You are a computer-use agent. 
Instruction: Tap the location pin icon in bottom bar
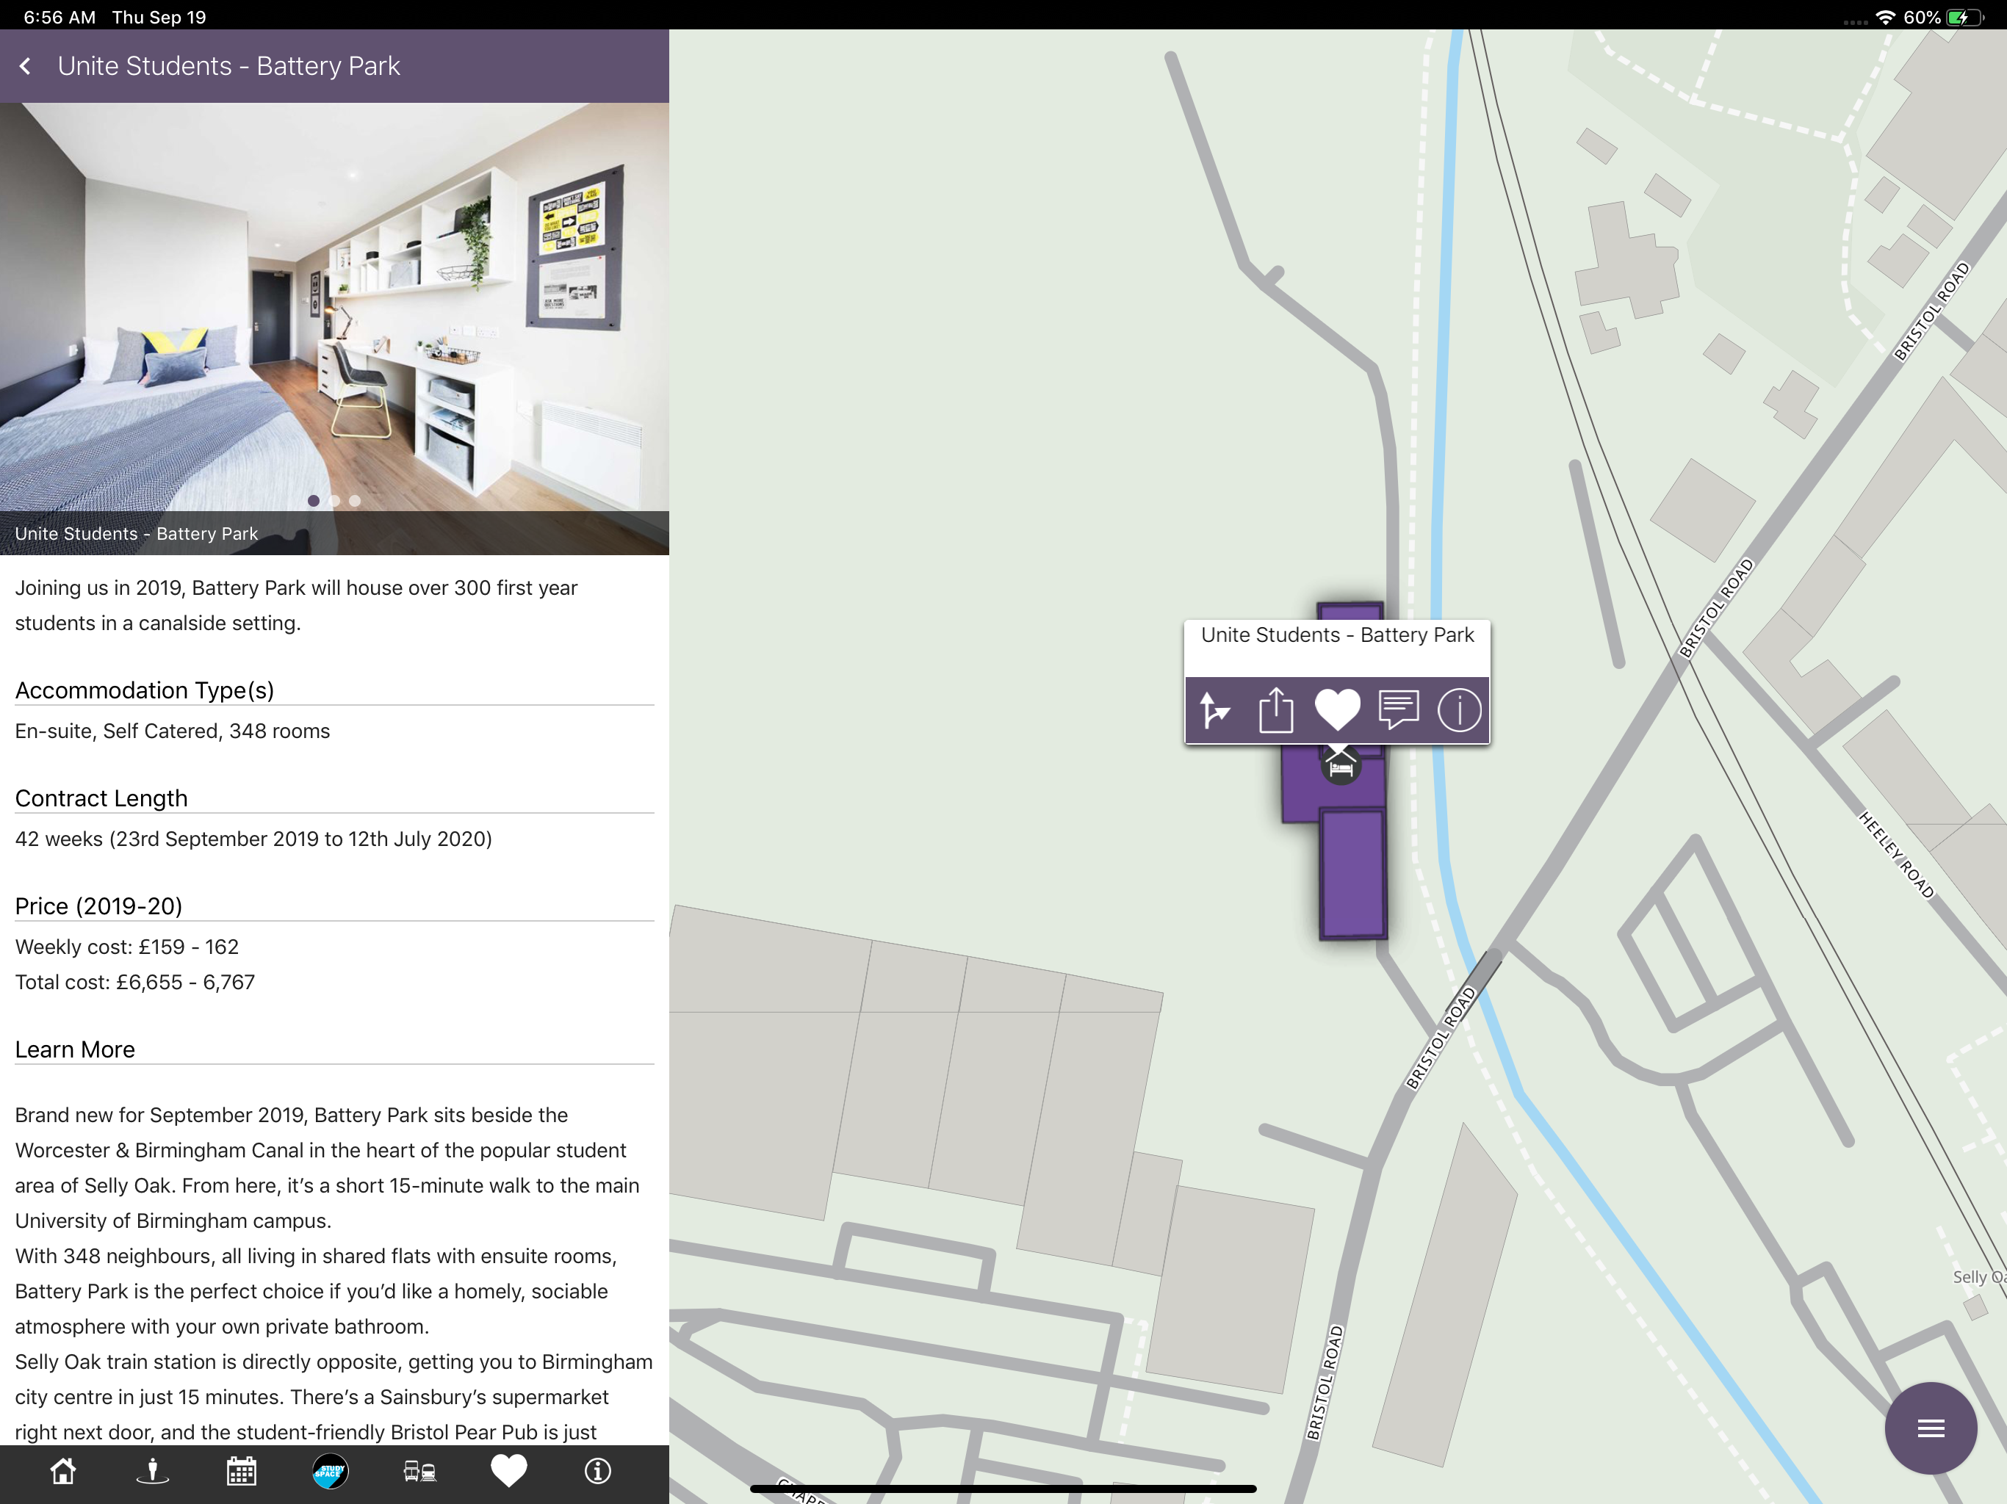[152, 1470]
